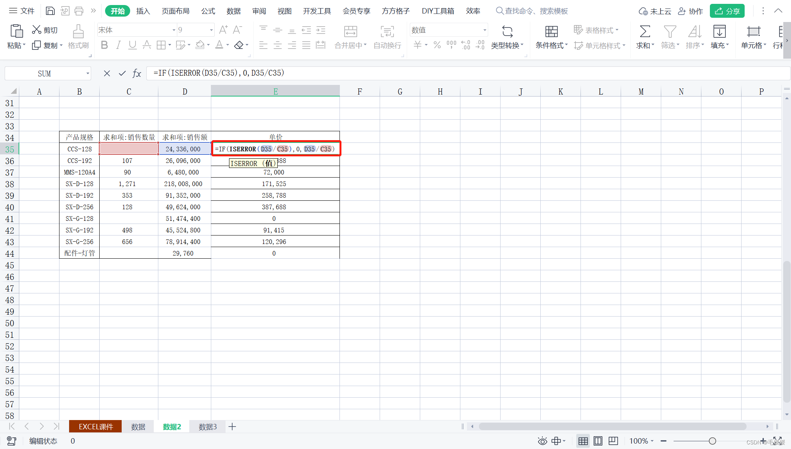The height and width of the screenshot is (449, 791).
Task: Open the Conditional Formatting menu
Action: [x=552, y=45]
